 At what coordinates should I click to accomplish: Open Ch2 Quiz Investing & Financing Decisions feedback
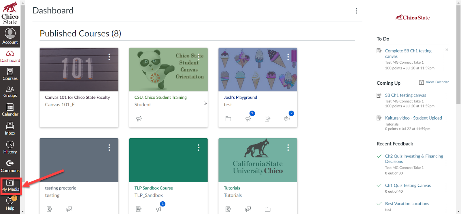point(414,159)
